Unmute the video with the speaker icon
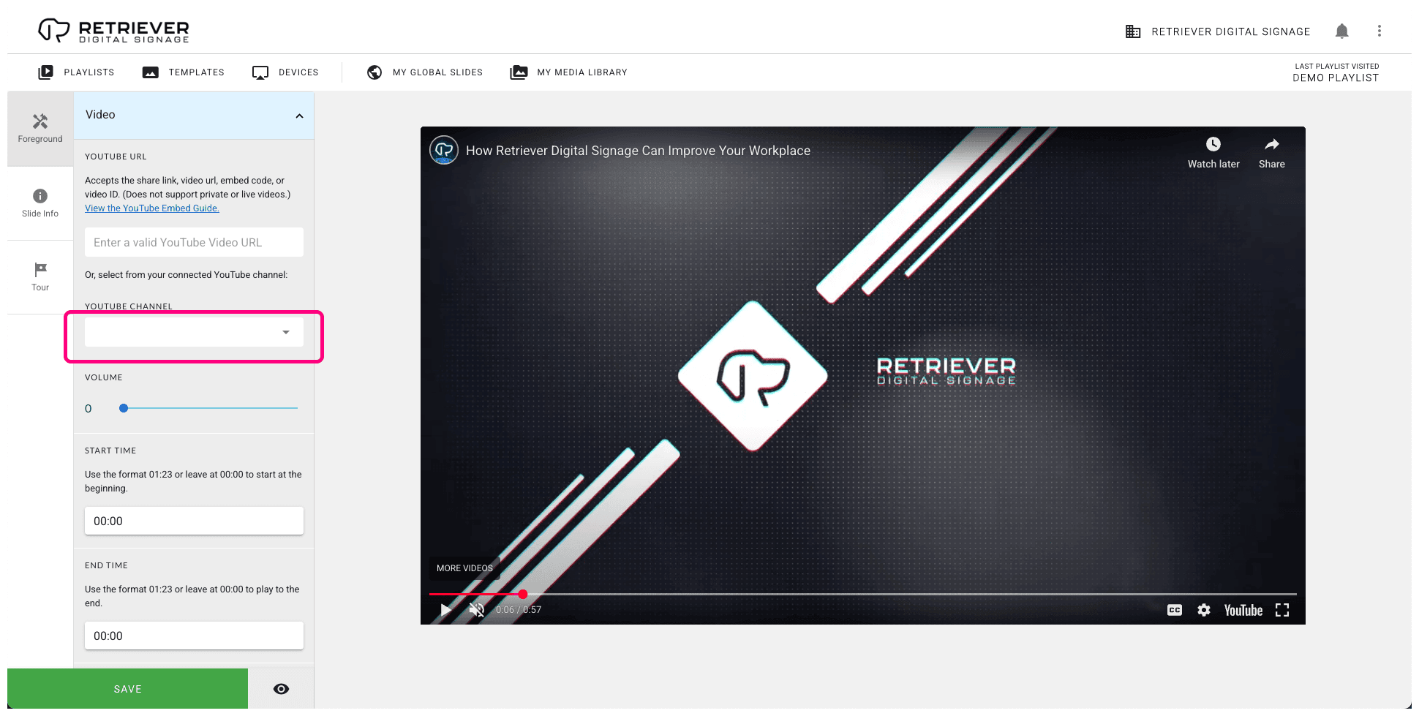 pos(477,610)
